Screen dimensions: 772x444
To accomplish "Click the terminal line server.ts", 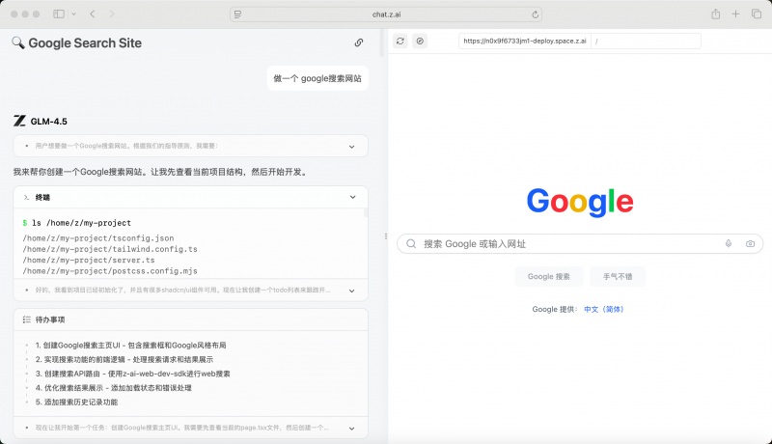I will (x=89, y=260).
